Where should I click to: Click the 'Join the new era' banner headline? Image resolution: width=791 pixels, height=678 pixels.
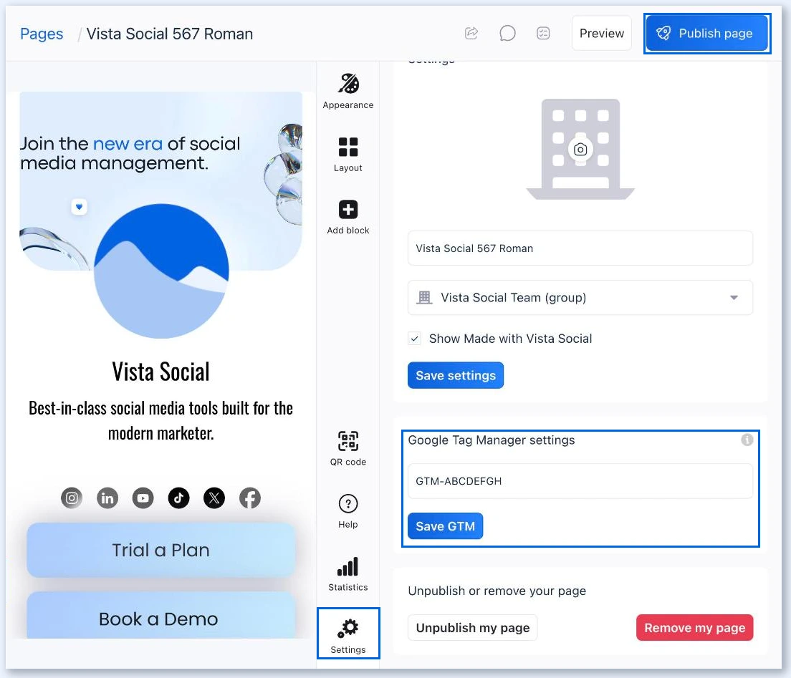[130, 153]
